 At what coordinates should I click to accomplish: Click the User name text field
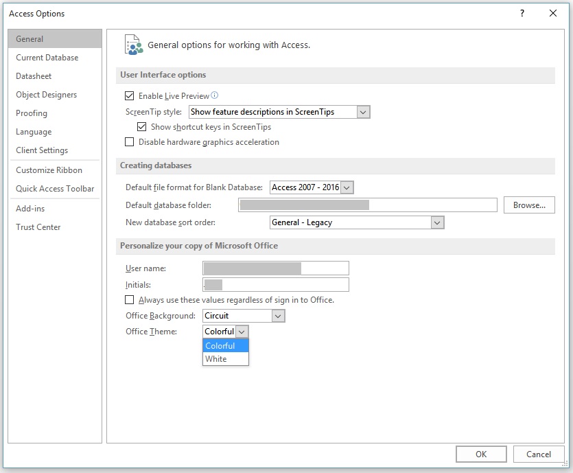(276, 268)
